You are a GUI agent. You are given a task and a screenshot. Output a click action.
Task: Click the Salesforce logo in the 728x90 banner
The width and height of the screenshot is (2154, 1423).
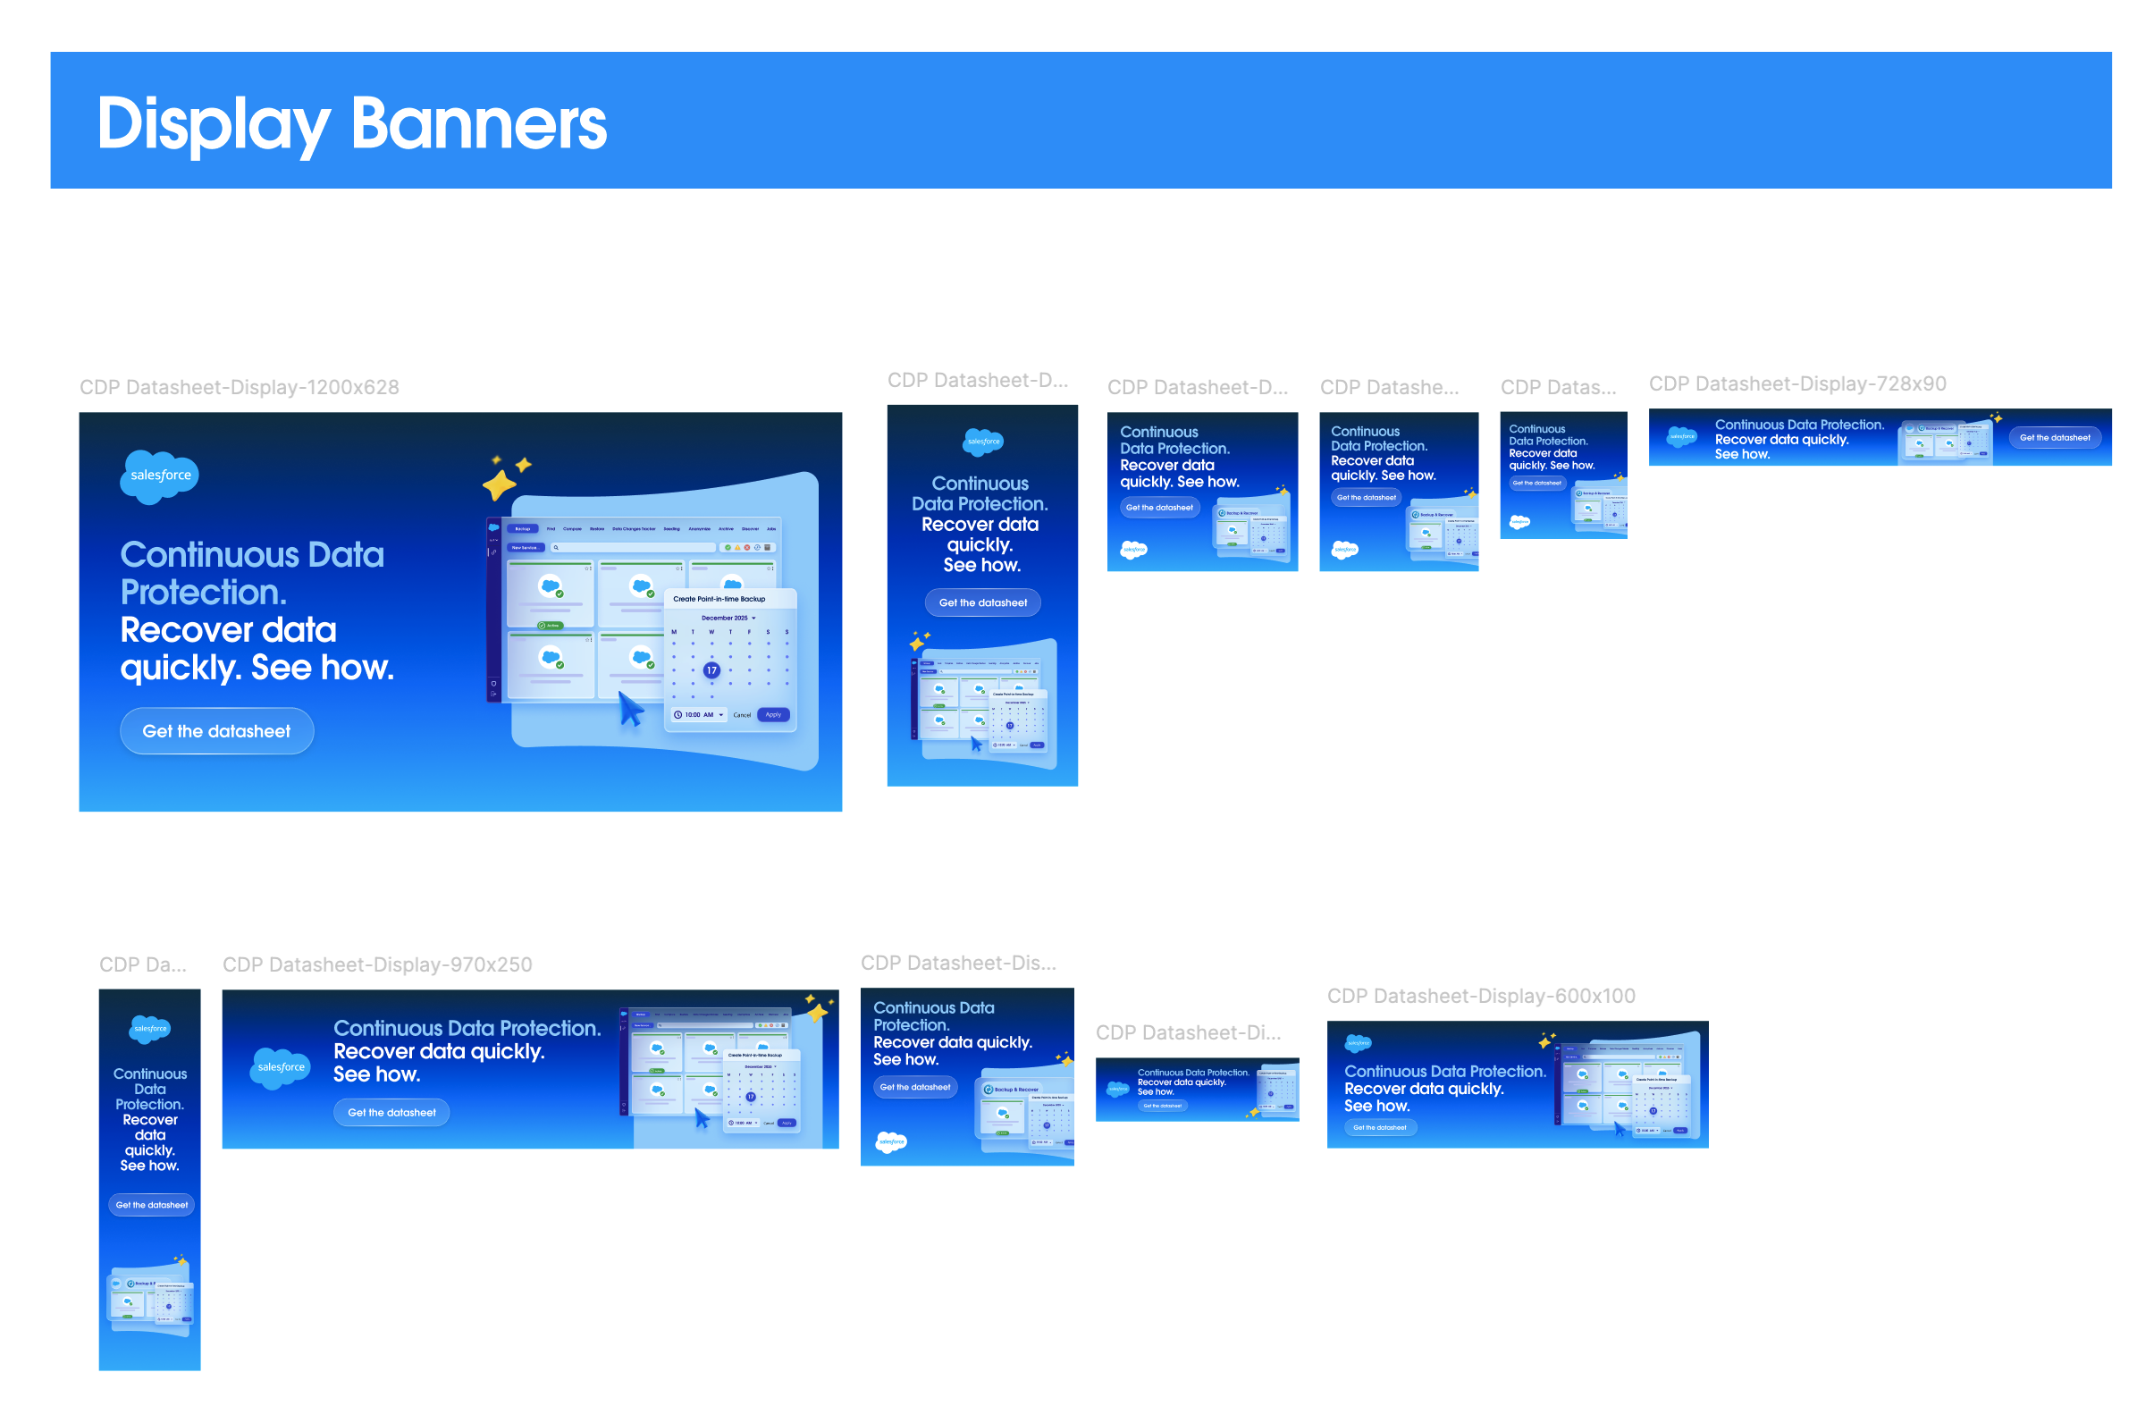[x=1681, y=436]
